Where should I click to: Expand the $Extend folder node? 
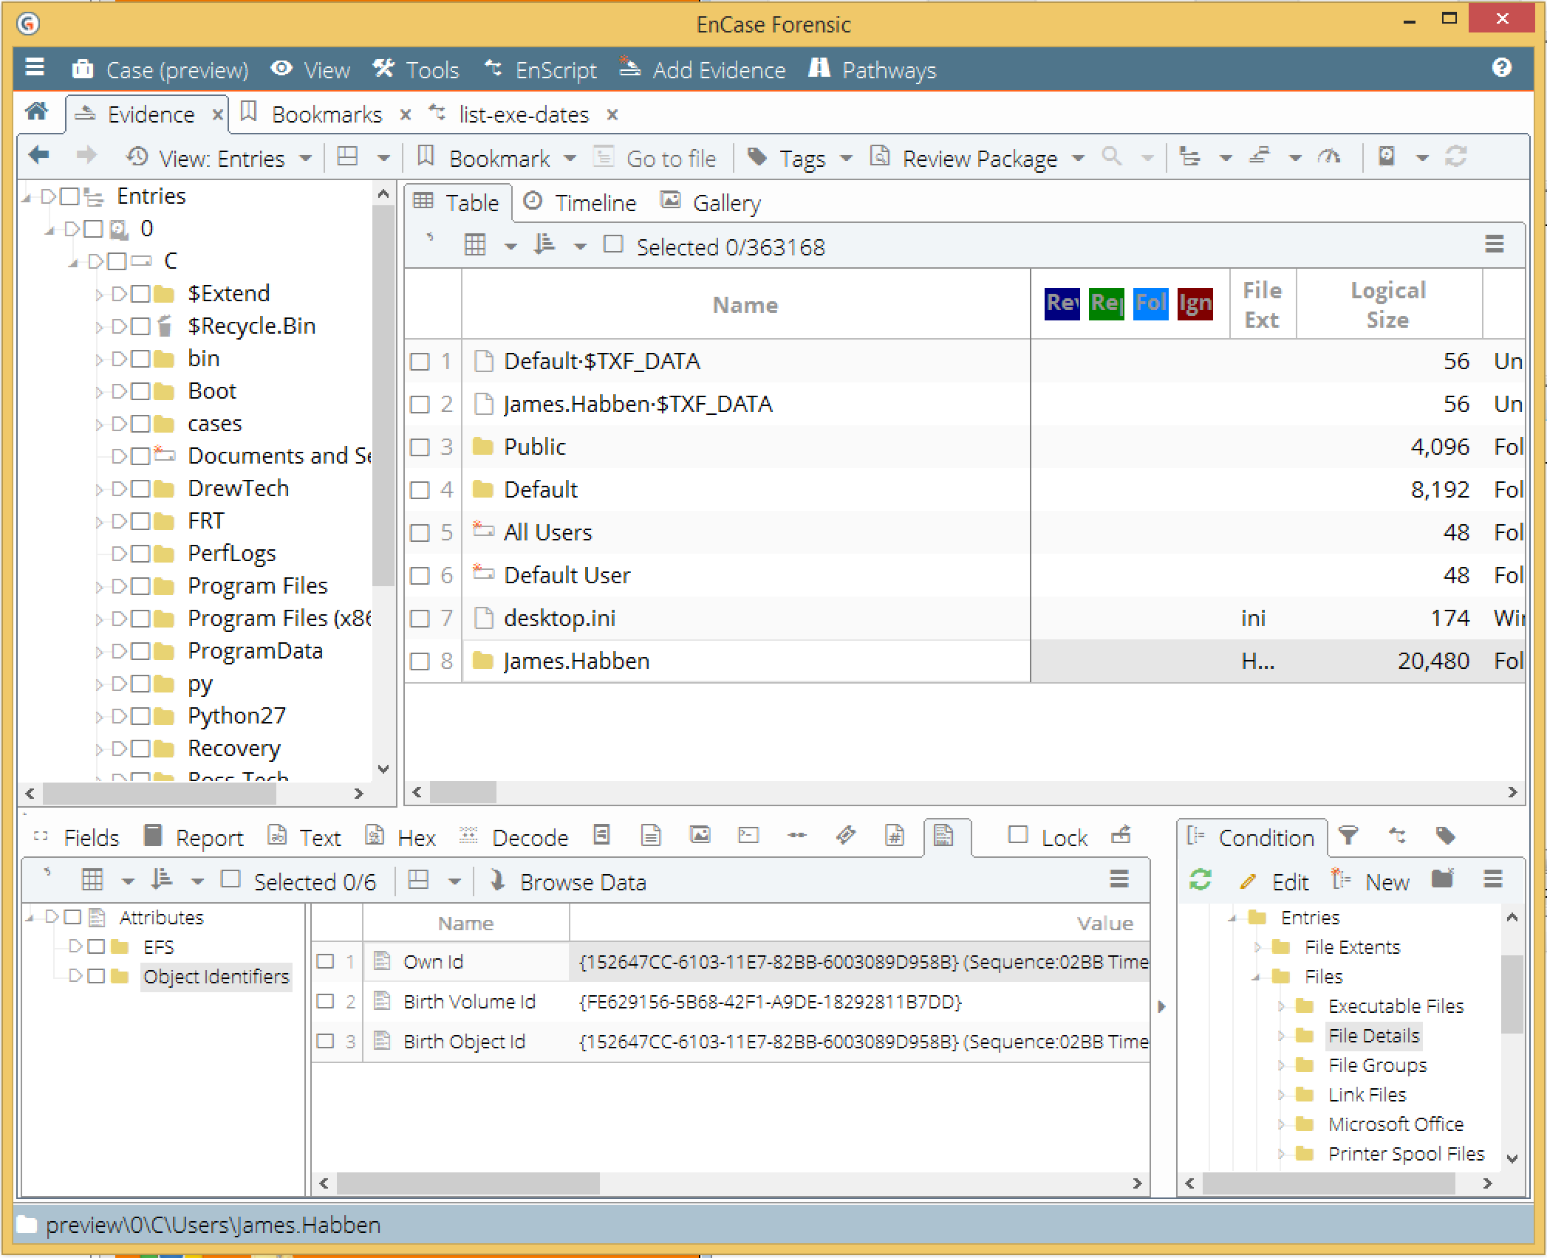100,295
